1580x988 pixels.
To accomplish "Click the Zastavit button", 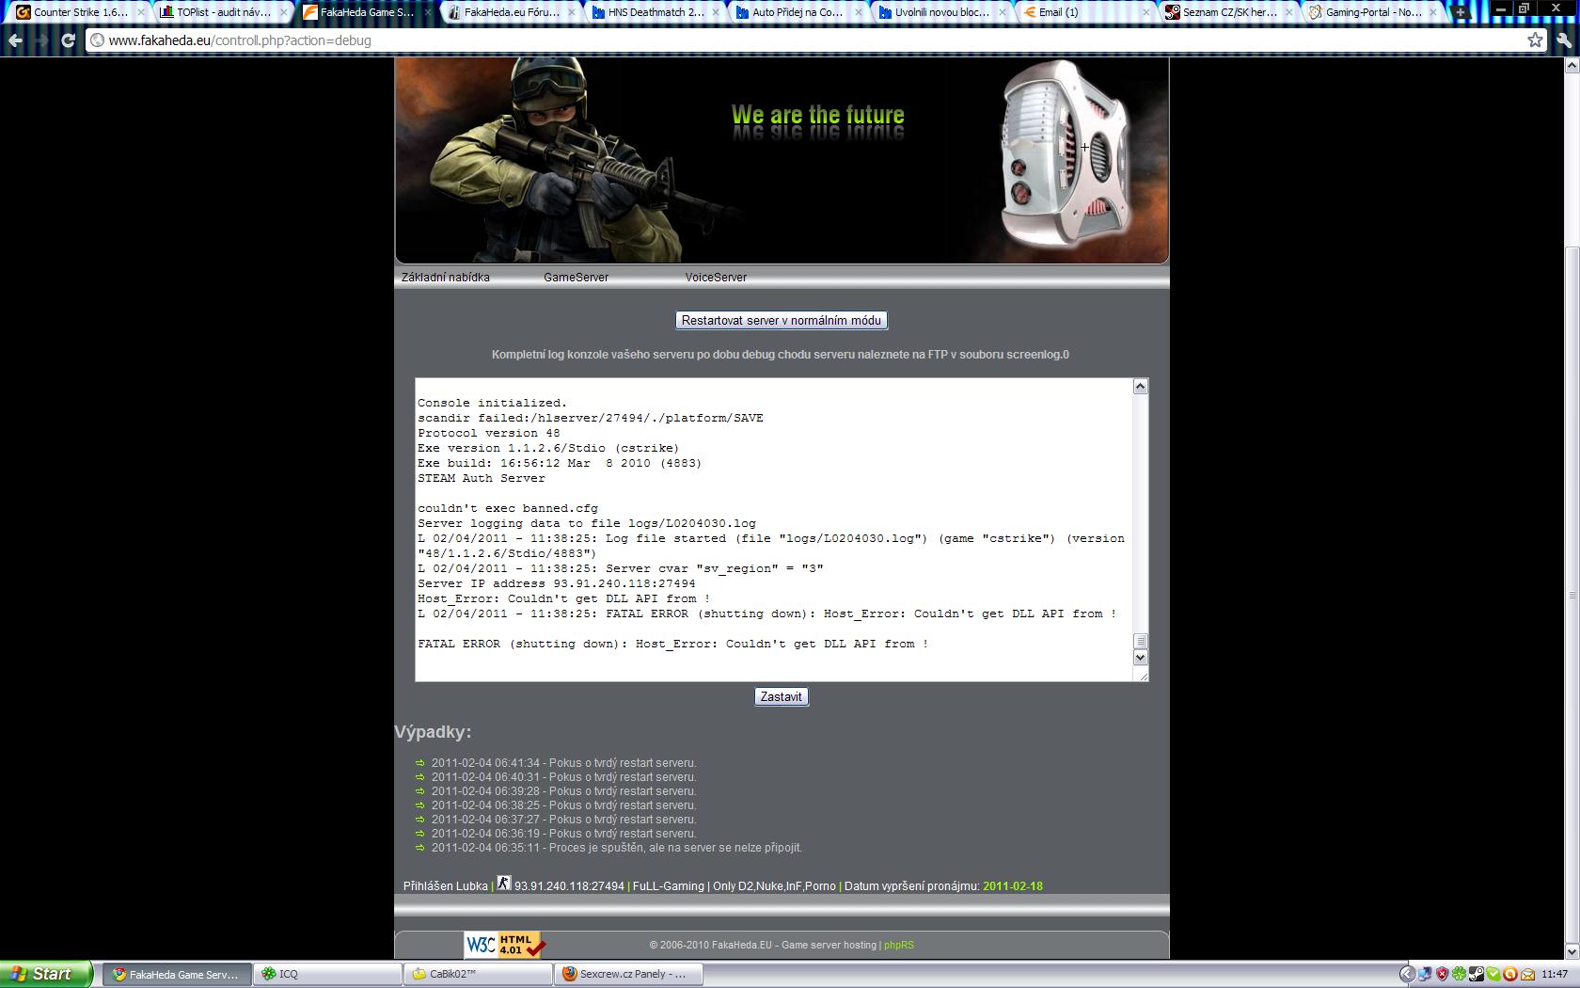I will pyautogui.click(x=781, y=696).
